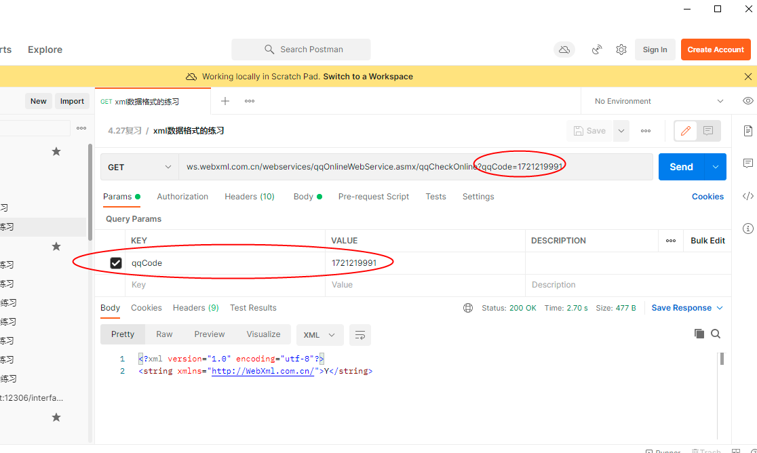
Task: Click the Save request button
Action: (590, 131)
